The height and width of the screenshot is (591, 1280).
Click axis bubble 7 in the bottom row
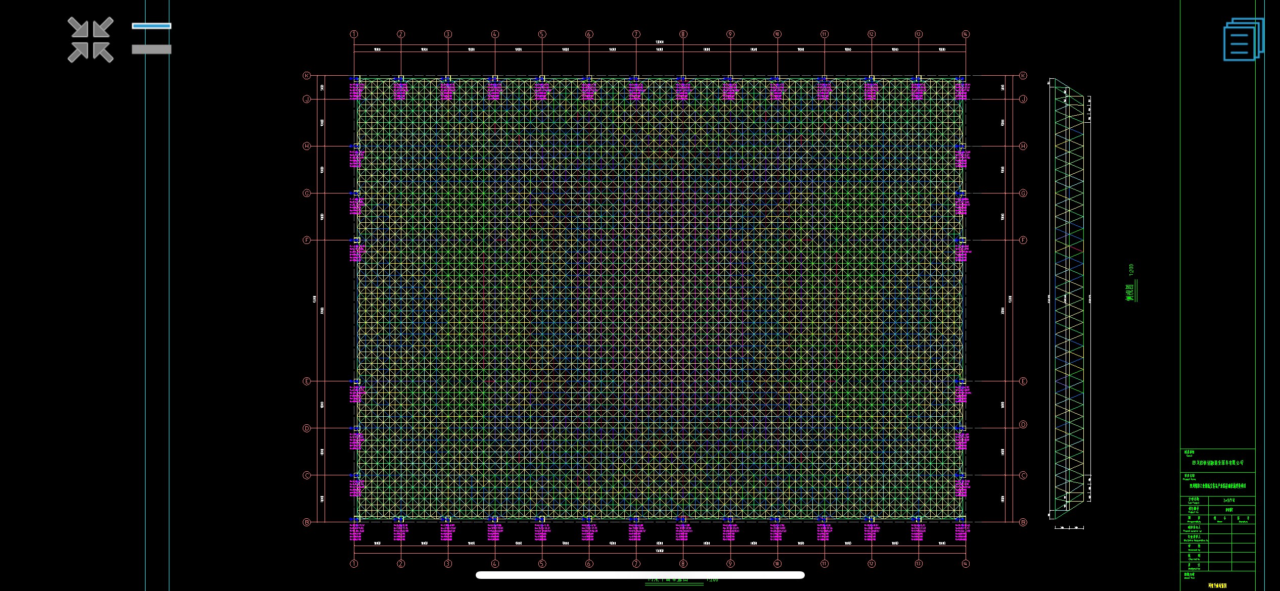(636, 564)
